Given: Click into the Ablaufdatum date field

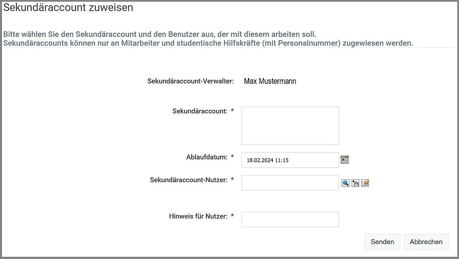Looking at the screenshot, I should tap(290, 160).
